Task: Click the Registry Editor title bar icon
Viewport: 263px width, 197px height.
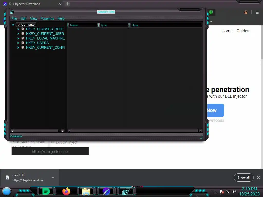Action: pos(12,12)
